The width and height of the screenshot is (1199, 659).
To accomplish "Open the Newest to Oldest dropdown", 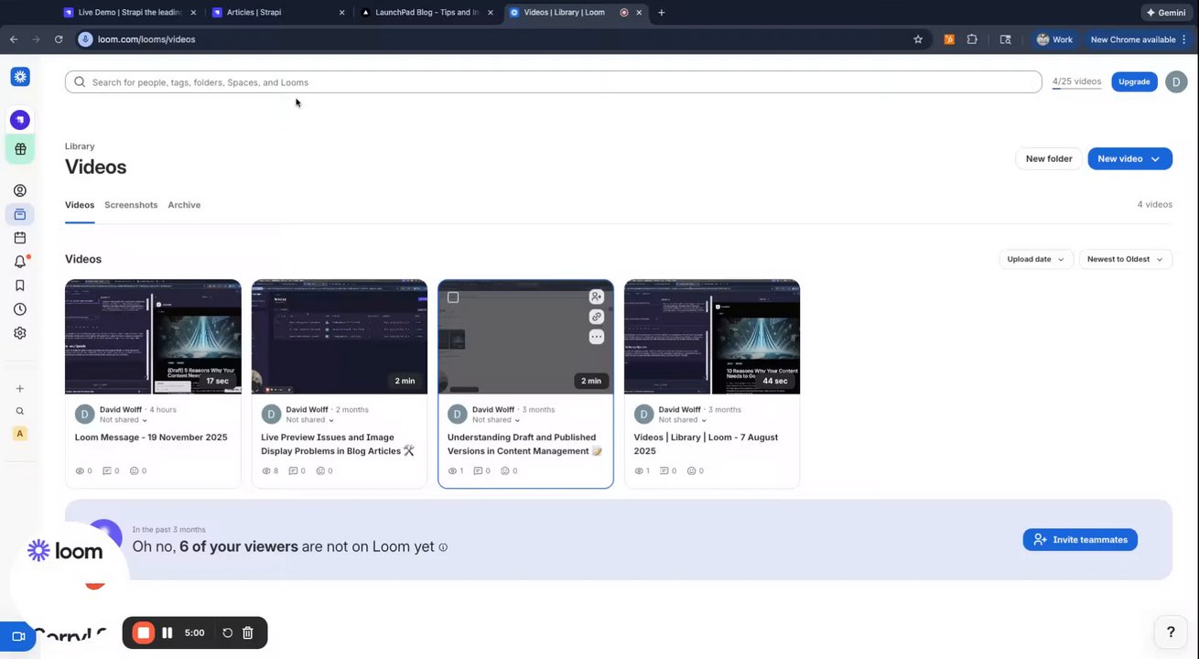I will pyautogui.click(x=1125, y=259).
